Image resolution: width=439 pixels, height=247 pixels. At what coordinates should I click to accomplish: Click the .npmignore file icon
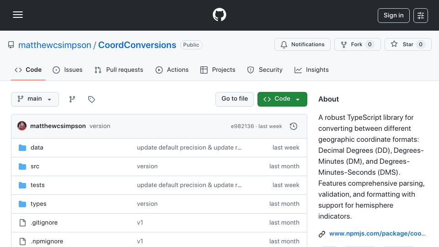[x=22, y=242]
